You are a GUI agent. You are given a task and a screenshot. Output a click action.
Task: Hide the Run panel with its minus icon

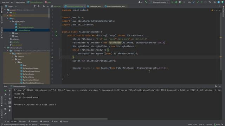click(220, 86)
